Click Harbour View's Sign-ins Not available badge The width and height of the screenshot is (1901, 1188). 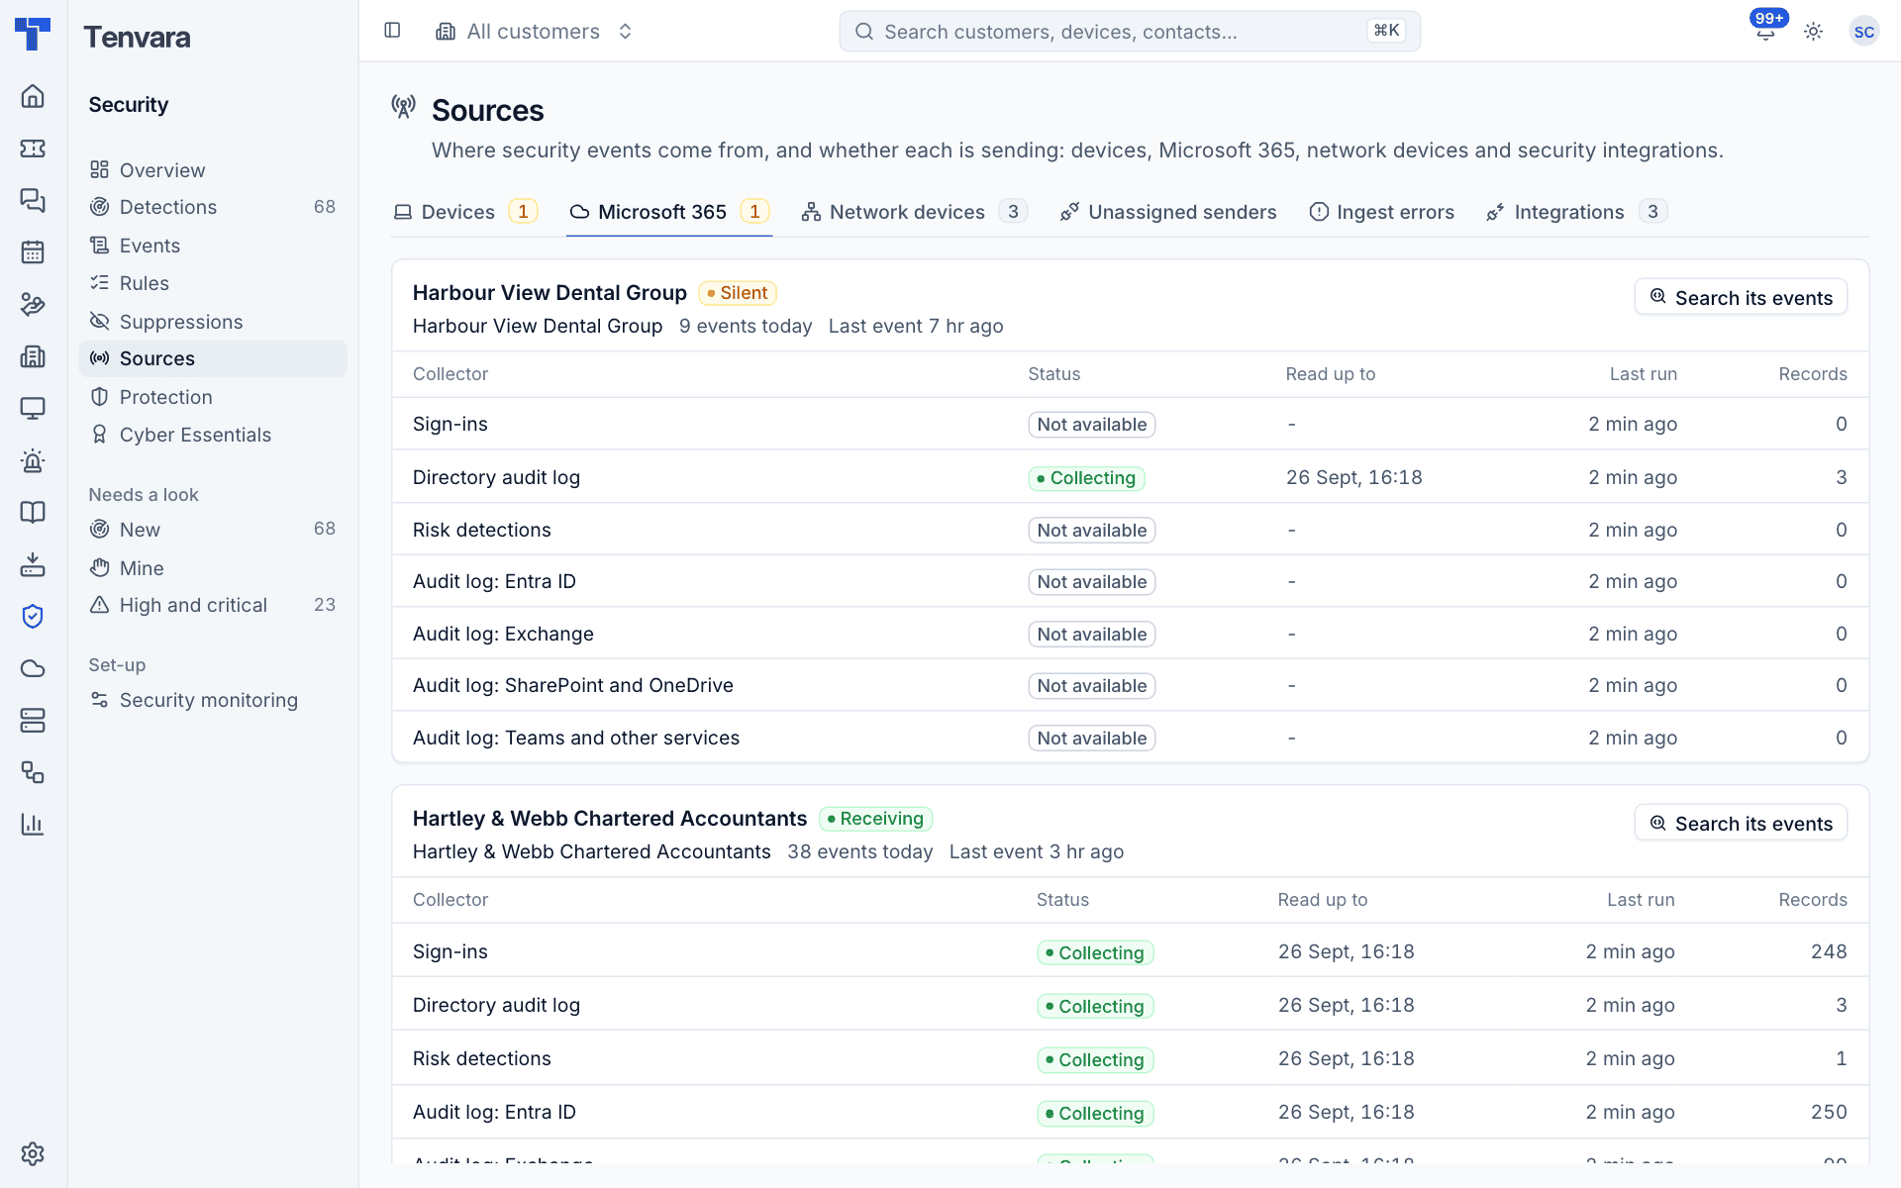coord(1091,425)
